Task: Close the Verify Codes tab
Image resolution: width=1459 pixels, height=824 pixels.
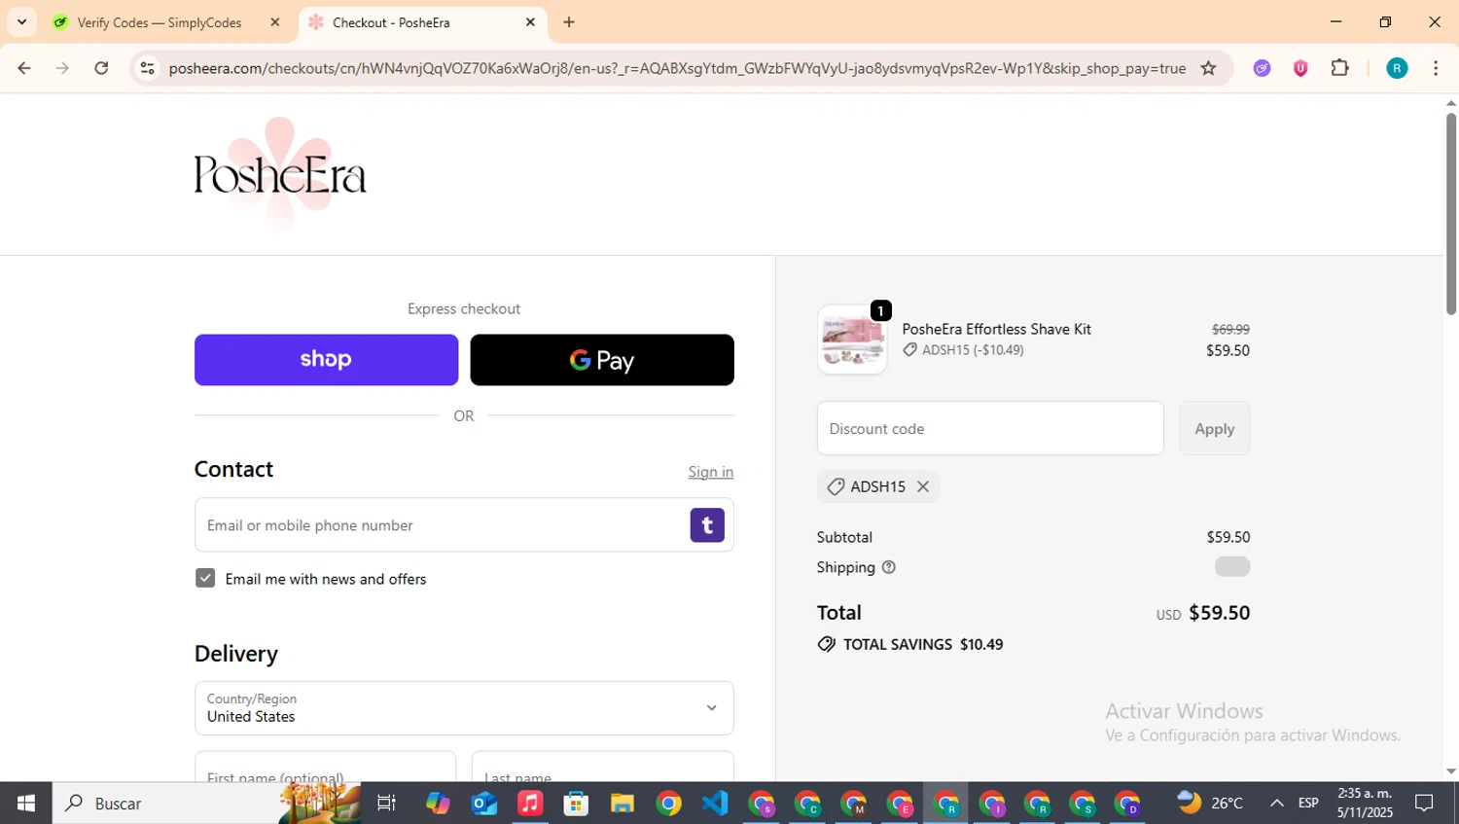Action: coord(275,22)
